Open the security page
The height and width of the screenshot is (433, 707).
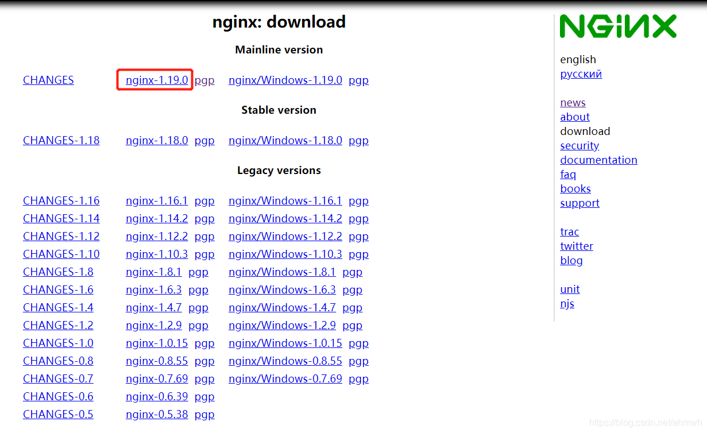pos(579,146)
